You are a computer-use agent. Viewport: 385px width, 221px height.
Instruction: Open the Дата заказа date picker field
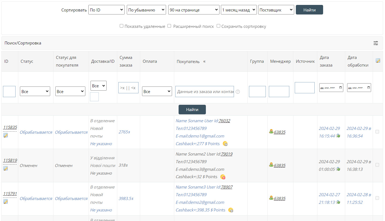(x=331, y=88)
